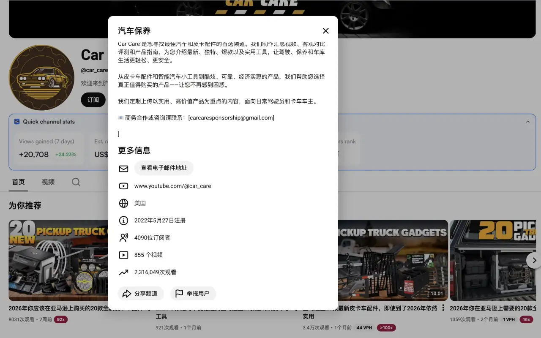541x338 pixels.
Task: Click the 4090位订阅者 text
Action: [152, 238]
